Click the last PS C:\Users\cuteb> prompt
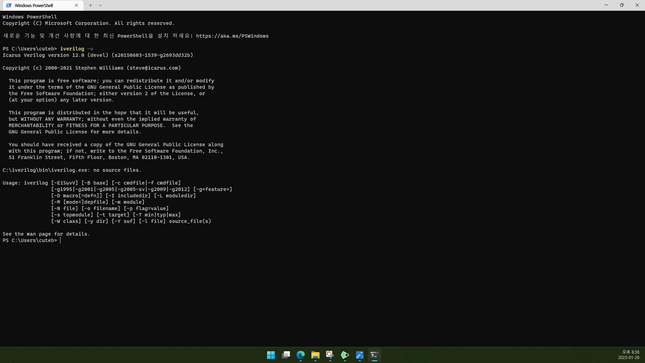This screenshot has width=645, height=363. (x=30, y=240)
